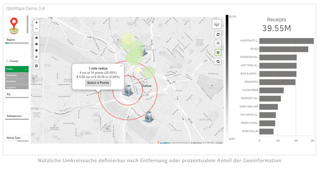
Task: Click the large green bubble on map
Action: coord(134,57)
